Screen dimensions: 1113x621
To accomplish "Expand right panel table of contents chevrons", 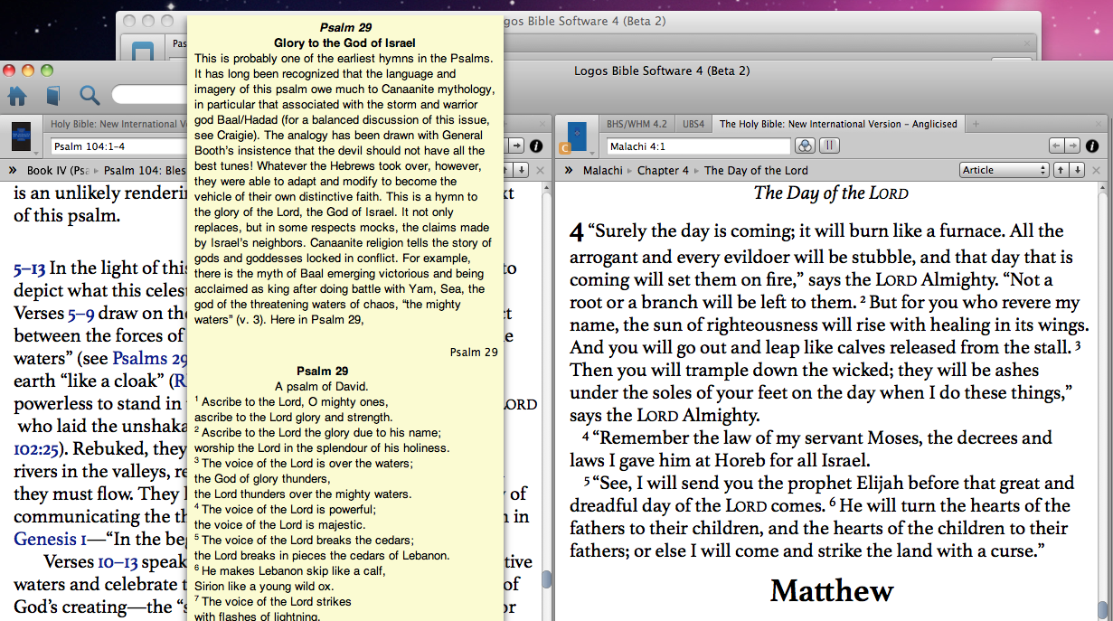I will [x=569, y=170].
